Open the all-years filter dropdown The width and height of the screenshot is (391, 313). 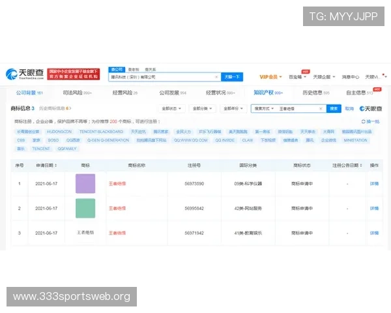click(233, 109)
